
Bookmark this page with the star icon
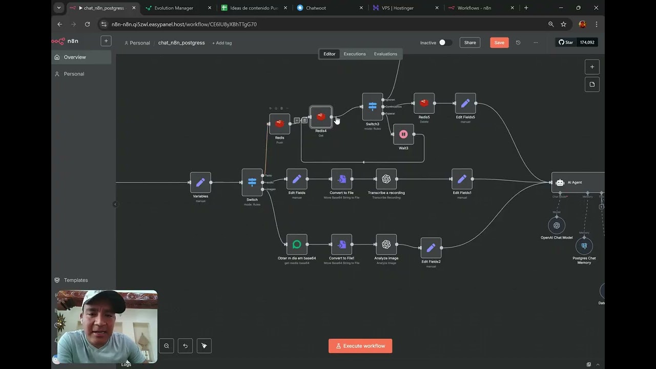pos(564,24)
